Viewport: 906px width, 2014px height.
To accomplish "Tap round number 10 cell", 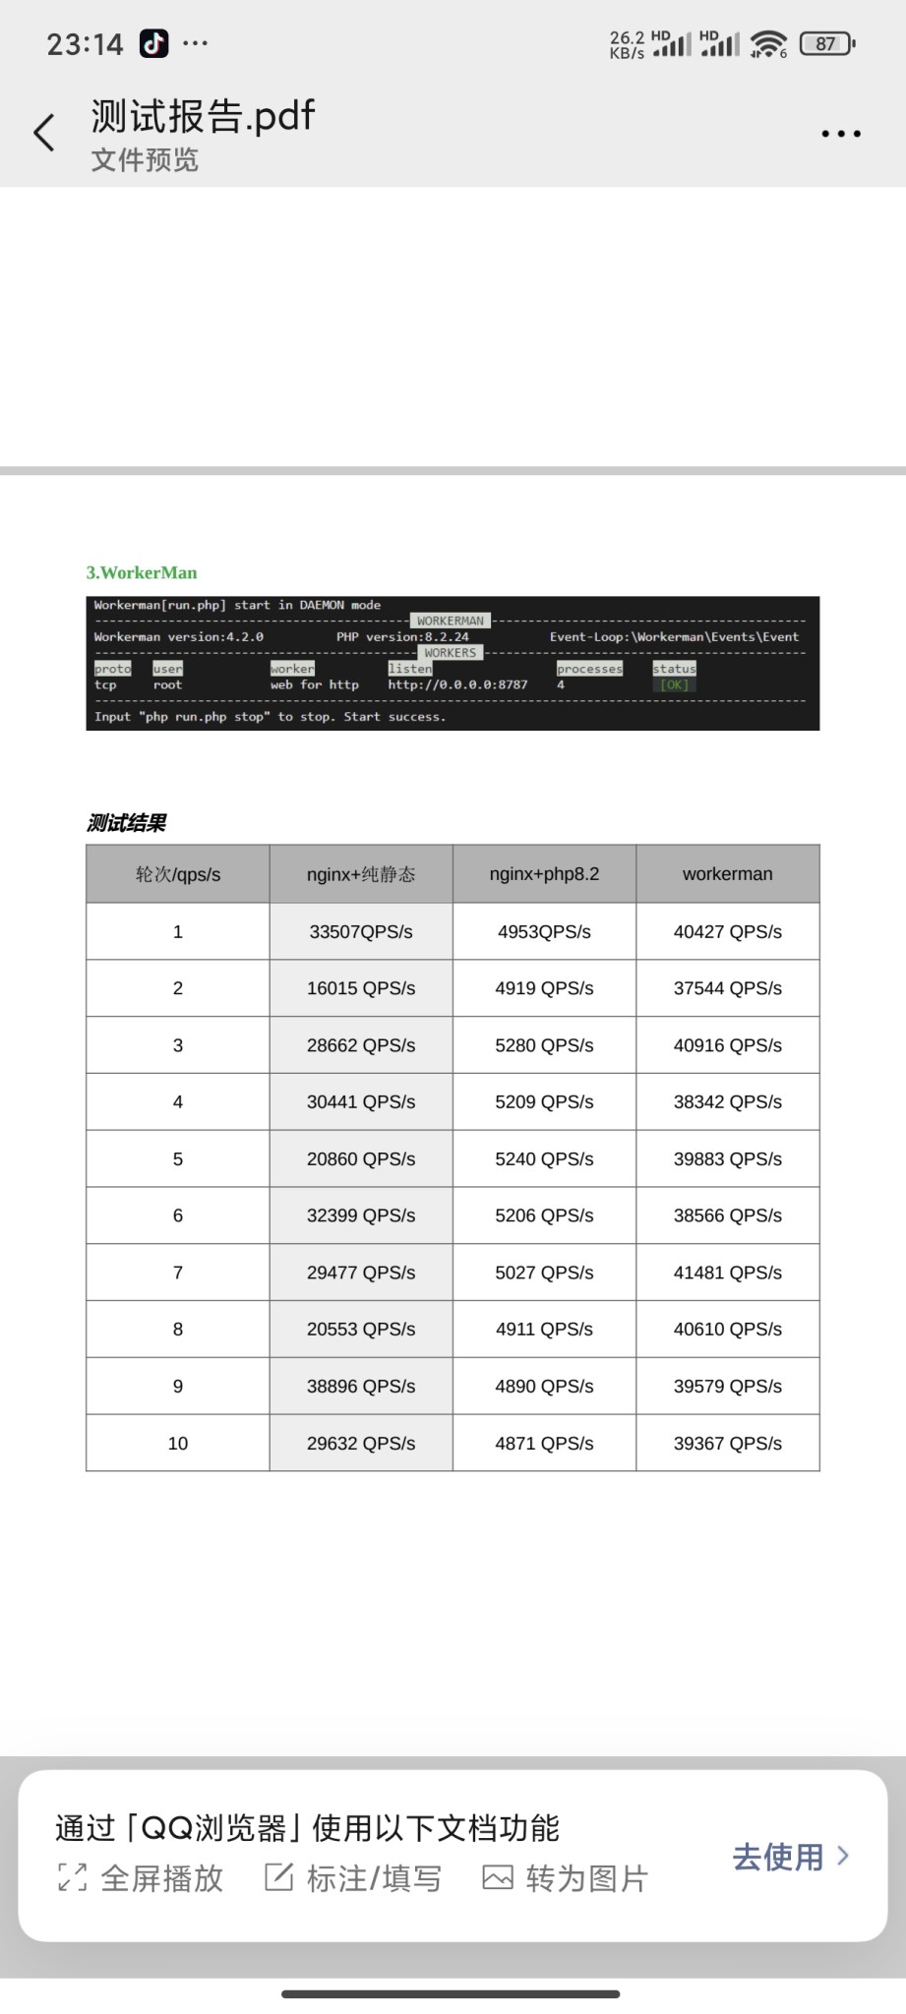I will 178,1444.
